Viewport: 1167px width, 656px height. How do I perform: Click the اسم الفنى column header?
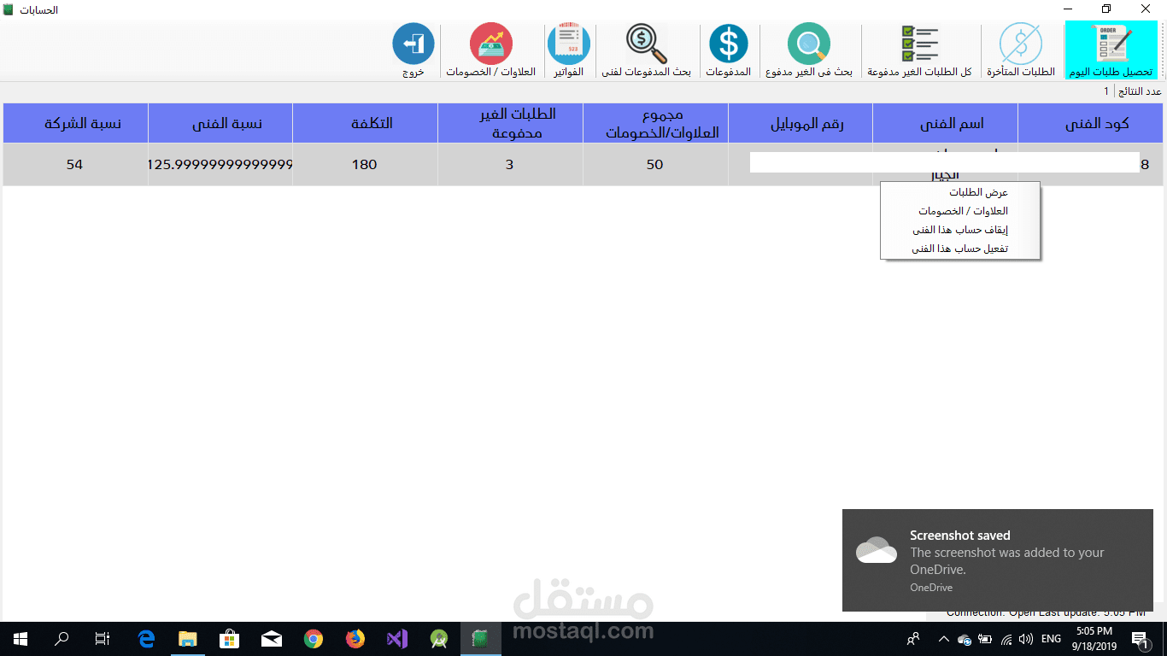(945, 123)
